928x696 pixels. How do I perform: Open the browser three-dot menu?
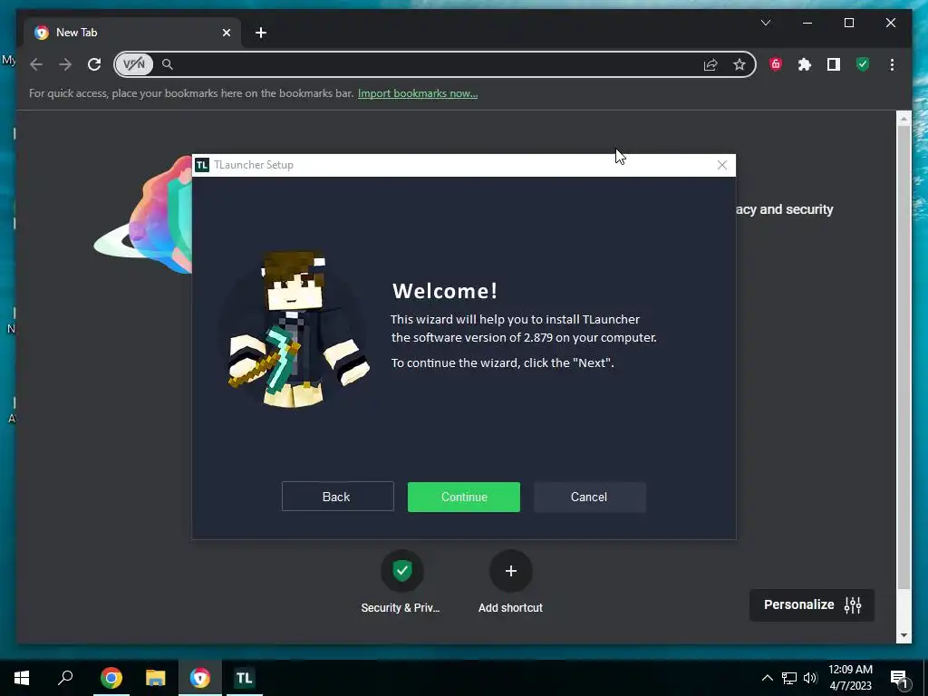(892, 64)
